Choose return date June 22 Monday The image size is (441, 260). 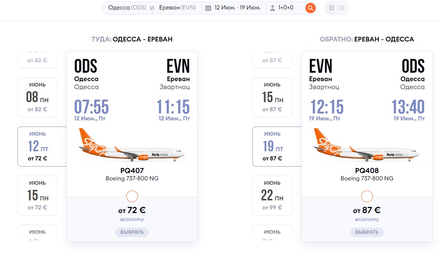coord(272,196)
